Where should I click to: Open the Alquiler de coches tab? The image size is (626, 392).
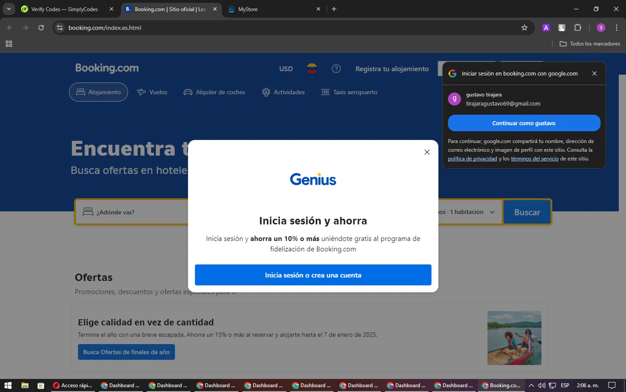pyautogui.click(x=215, y=92)
